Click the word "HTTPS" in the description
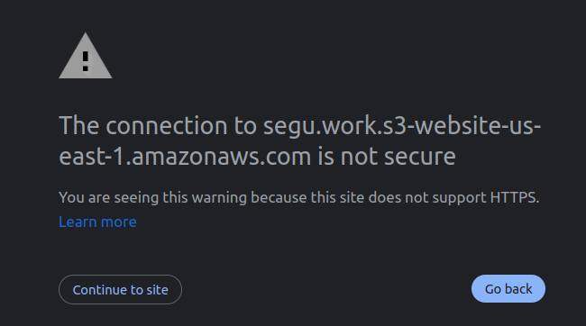This screenshot has height=326, width=586. (513, 197)
